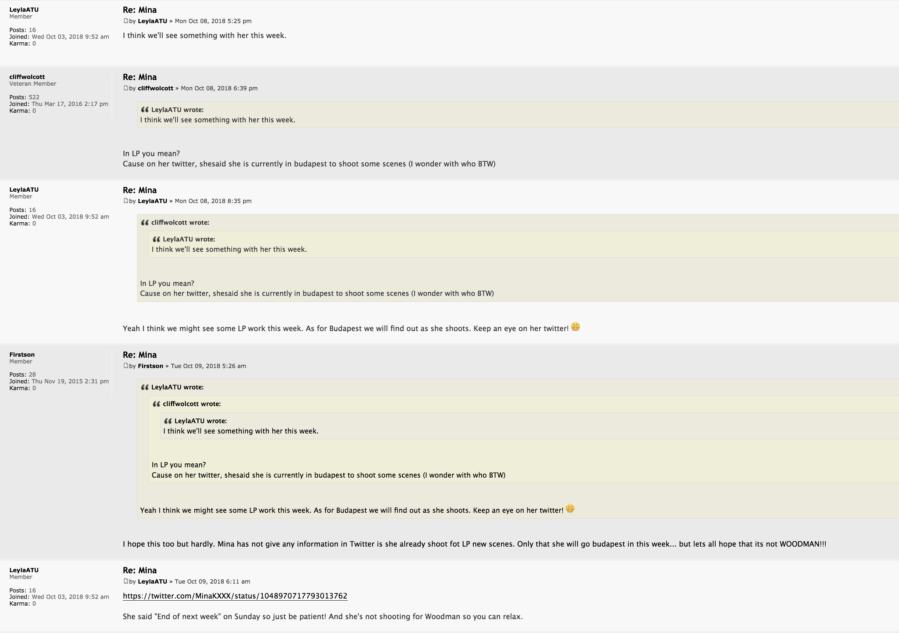Click smiley emoji inside Firstson's quoted block
899x633 pixels.
tap(570, 509)
